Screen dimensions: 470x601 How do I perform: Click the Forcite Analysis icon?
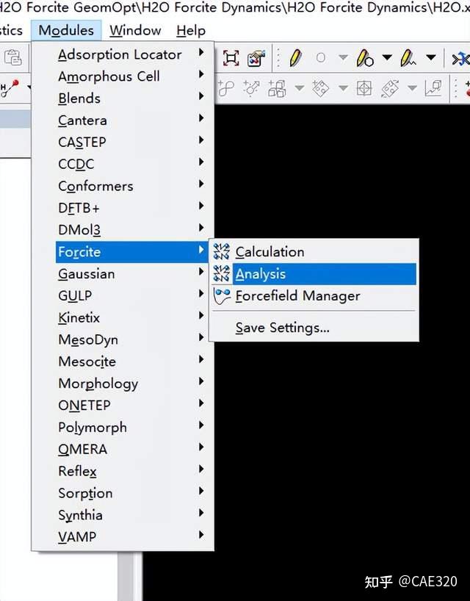[x=221, y=273]
